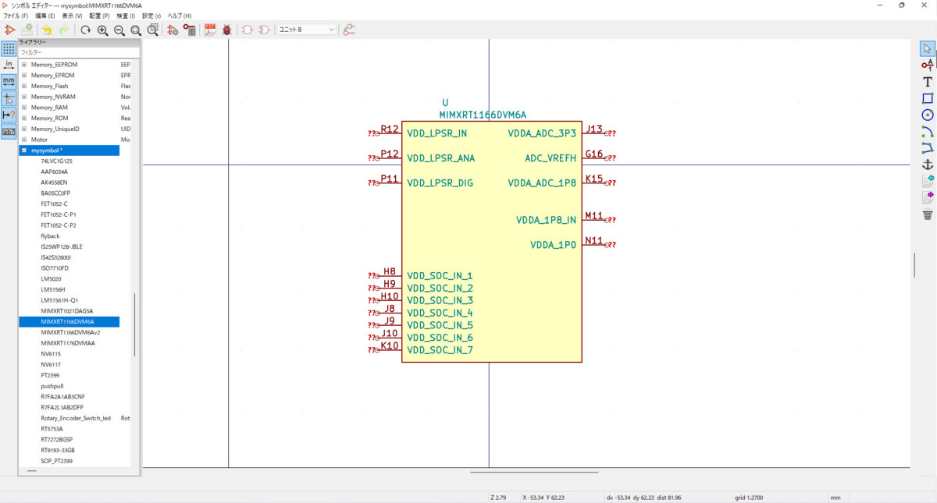Select the add text tool
Viewport: 937px width, 503px height.
928,81
